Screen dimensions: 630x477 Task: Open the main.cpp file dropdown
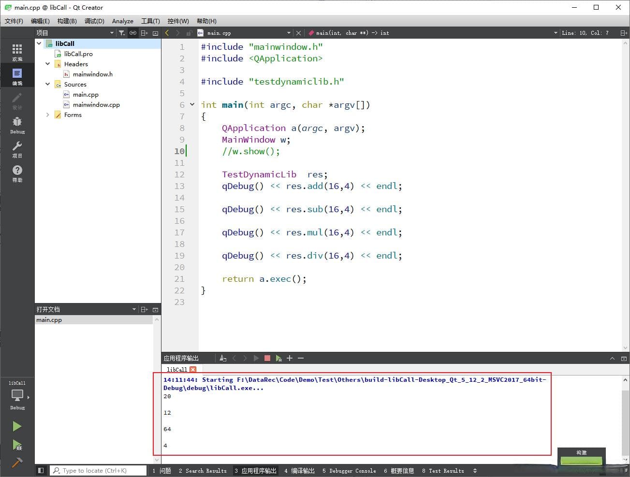pyautogui.click(x=289, y=33)
